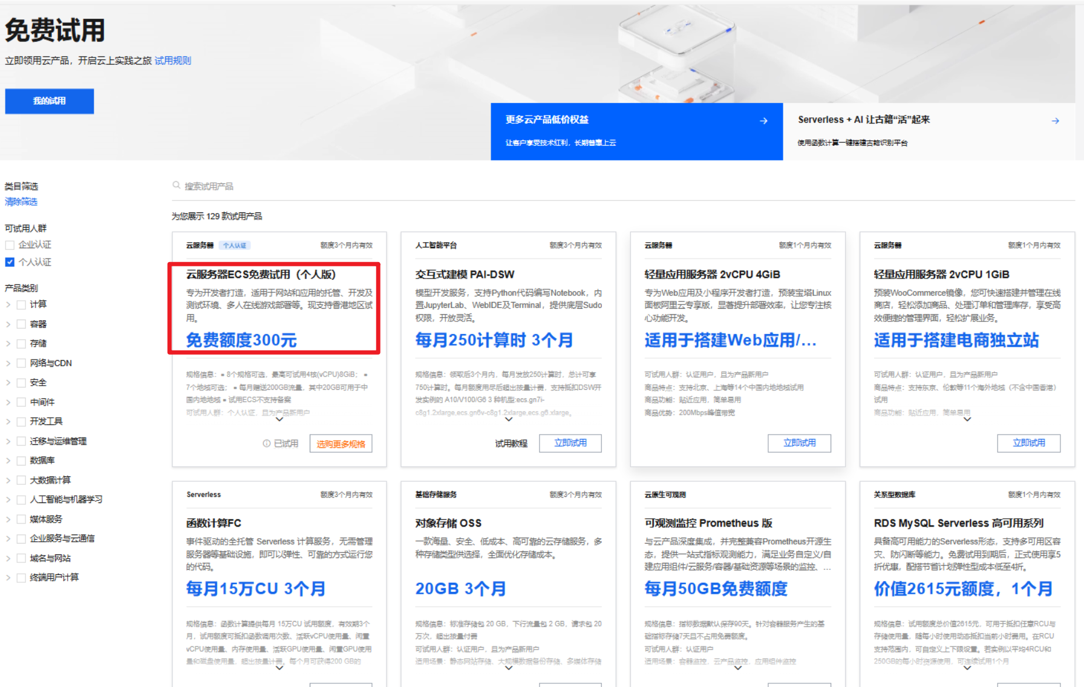Check the 安全 category checkbox

[x=21, y=382]
